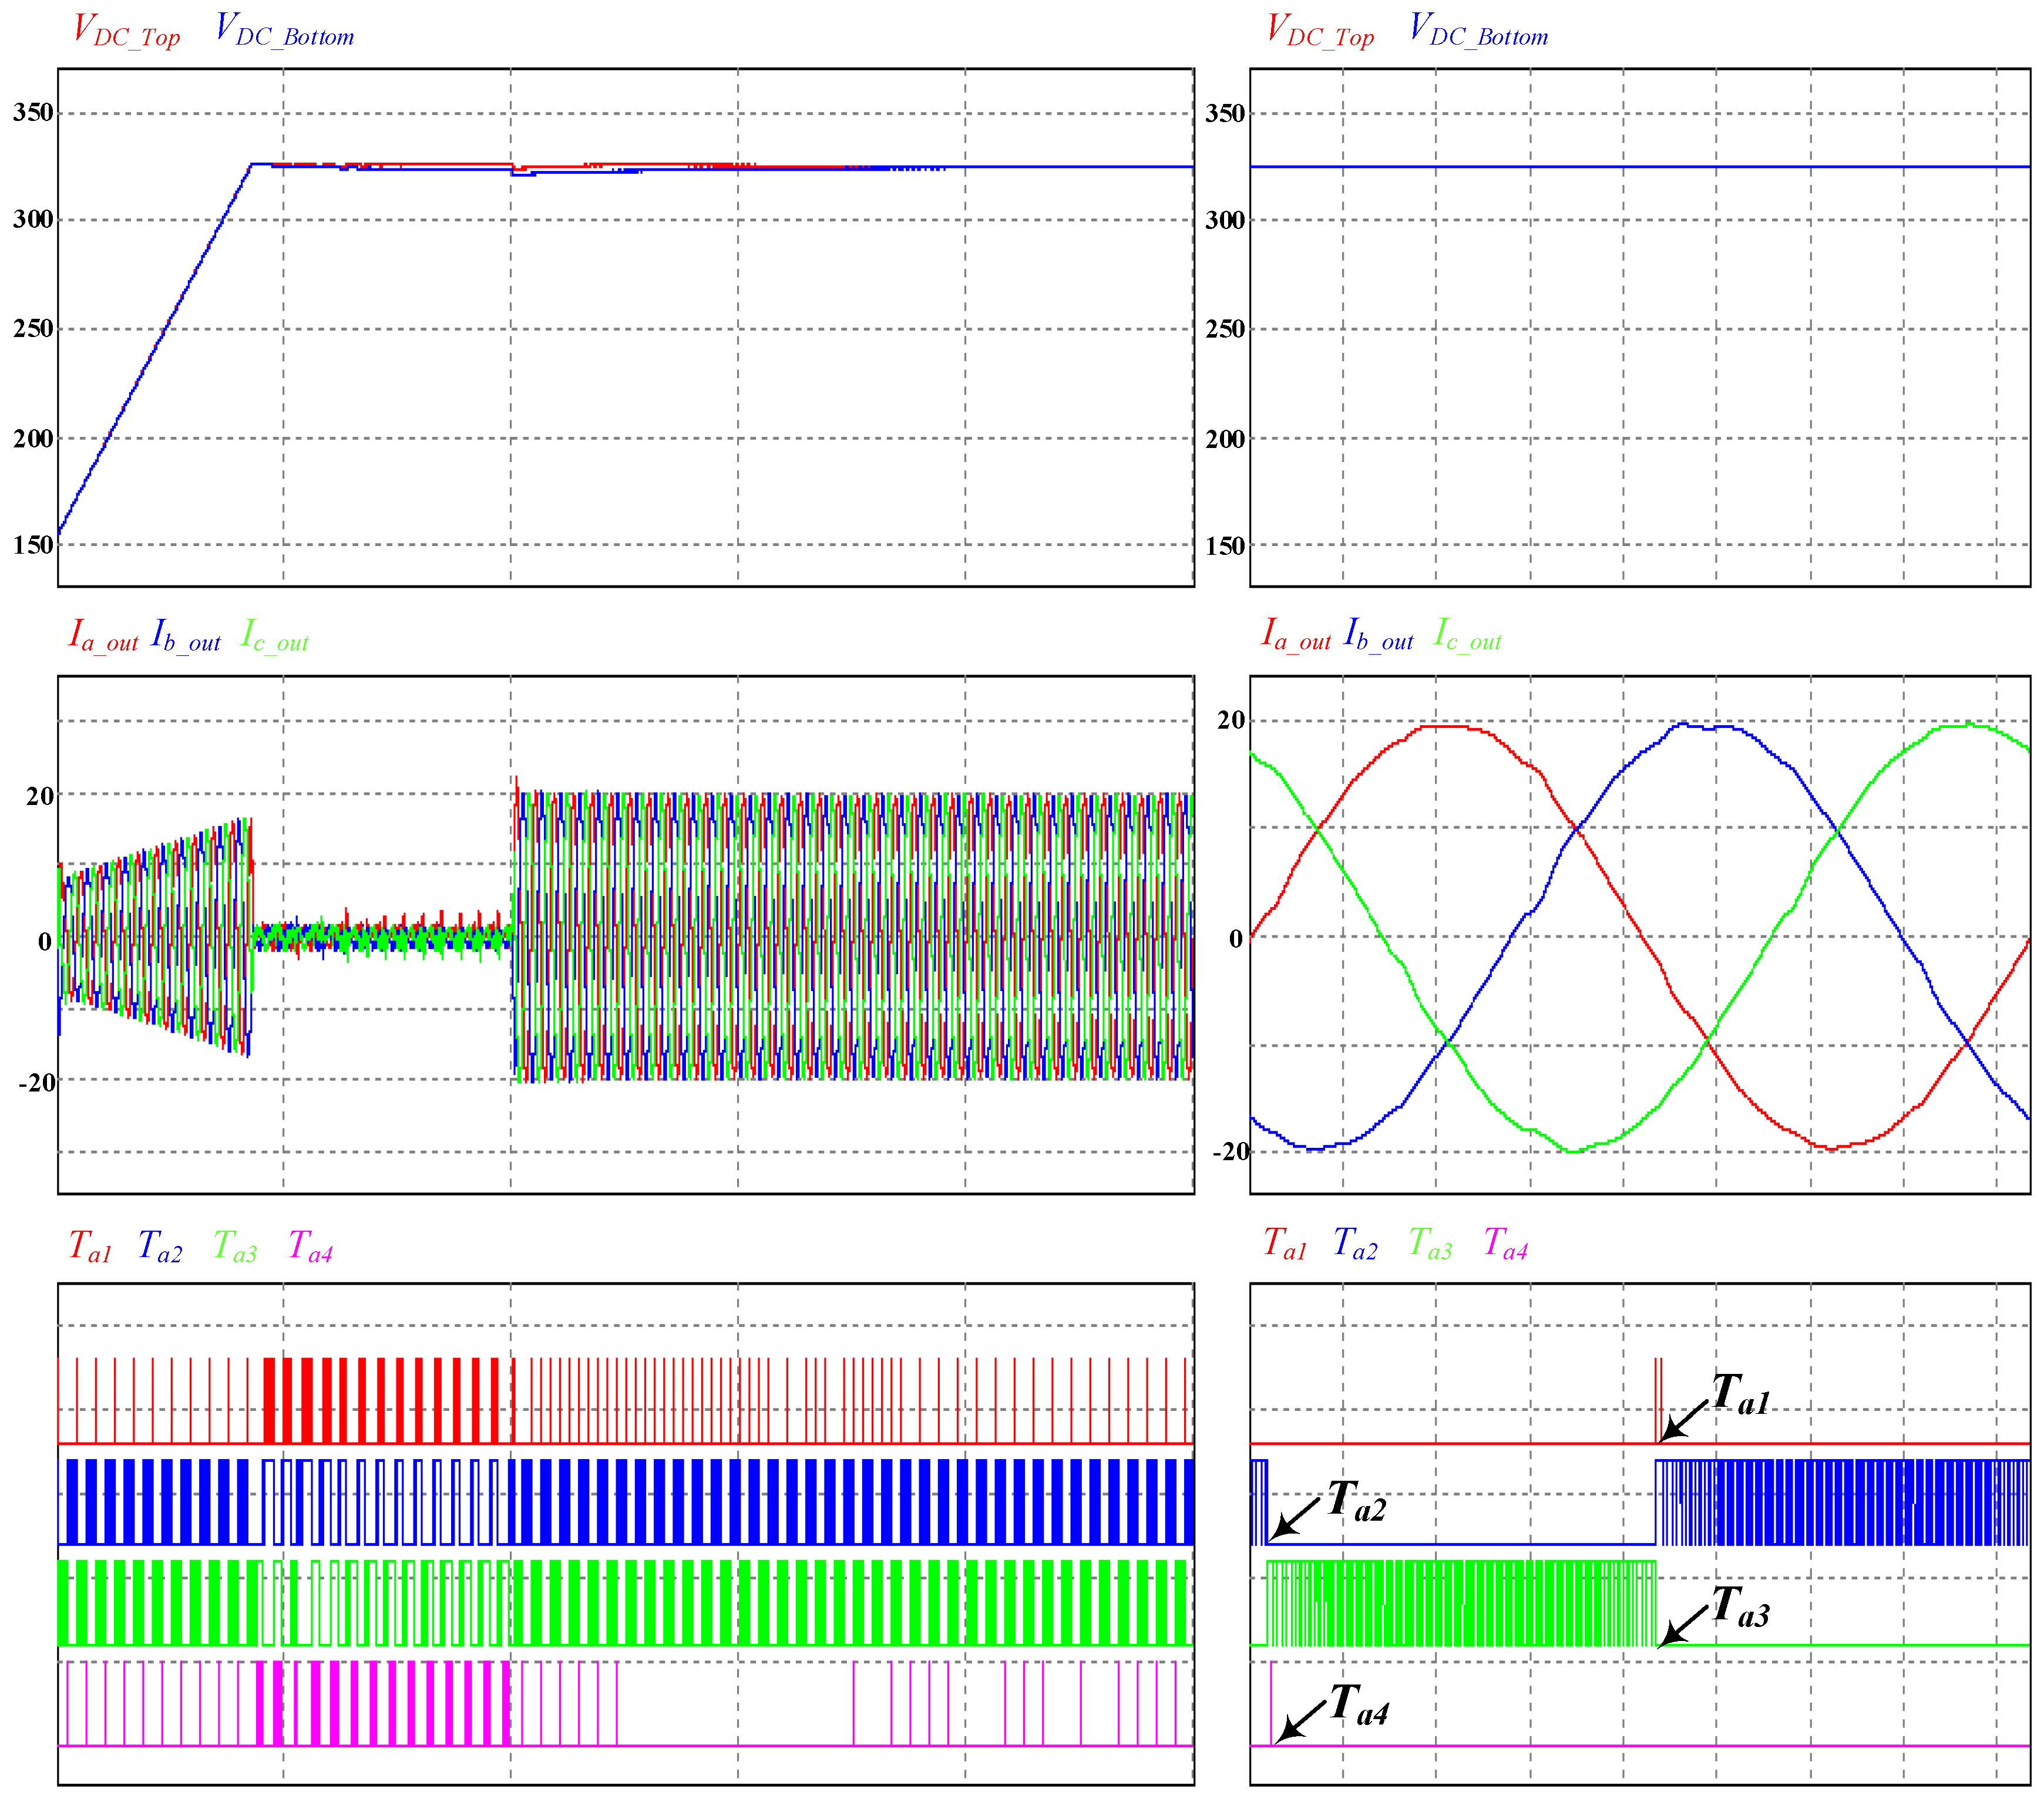The width and height of the screenshot is (2044, 1799).
Task: Click the blue Ta2 legend above left switching plot
Action: (160, 1248)
